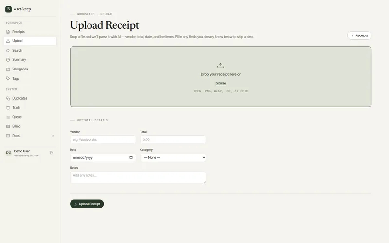This screenshot has height=243, width=389.
Task: Click the Trash bin icon in sidebar
Action: [x=8, y=107]
